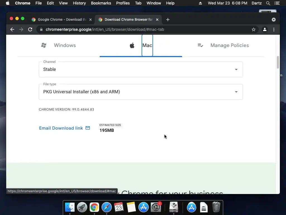Open the File menu
The image size is (286, 215).
pos(39,3)
